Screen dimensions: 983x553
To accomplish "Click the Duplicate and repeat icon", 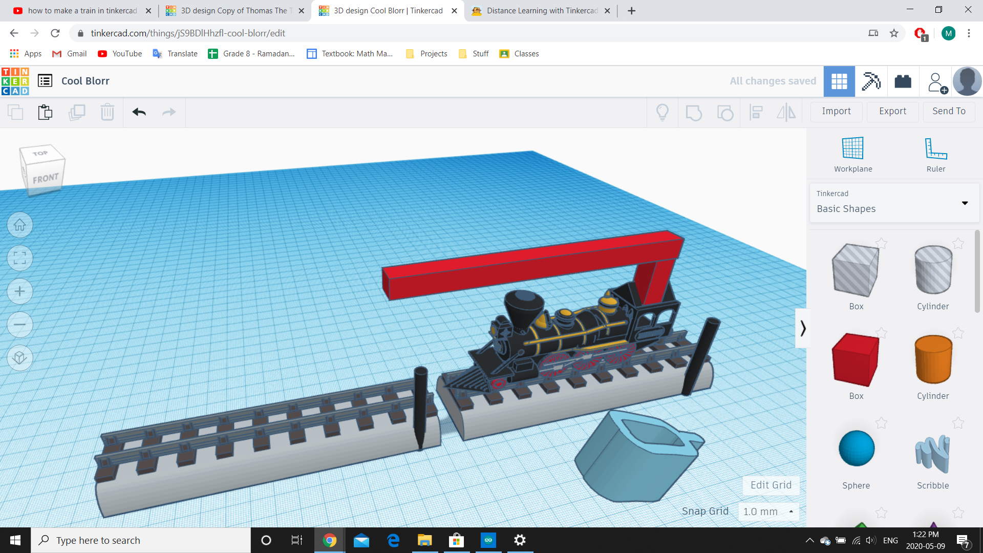I will click(77, 112).
